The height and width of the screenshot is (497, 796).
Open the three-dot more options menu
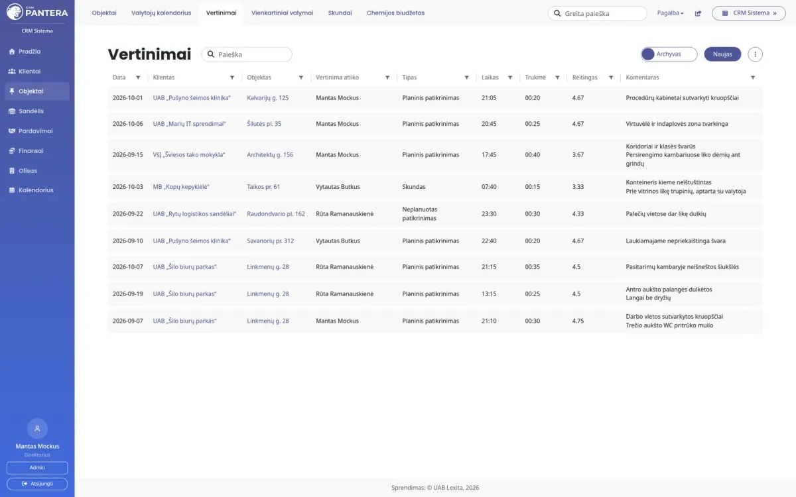click(755, 54)
